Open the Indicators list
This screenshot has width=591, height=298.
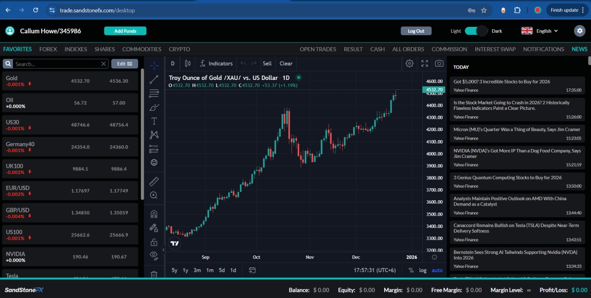coord(216,64)
